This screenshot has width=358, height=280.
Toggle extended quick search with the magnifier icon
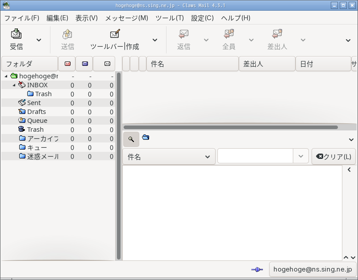[131, 138]
